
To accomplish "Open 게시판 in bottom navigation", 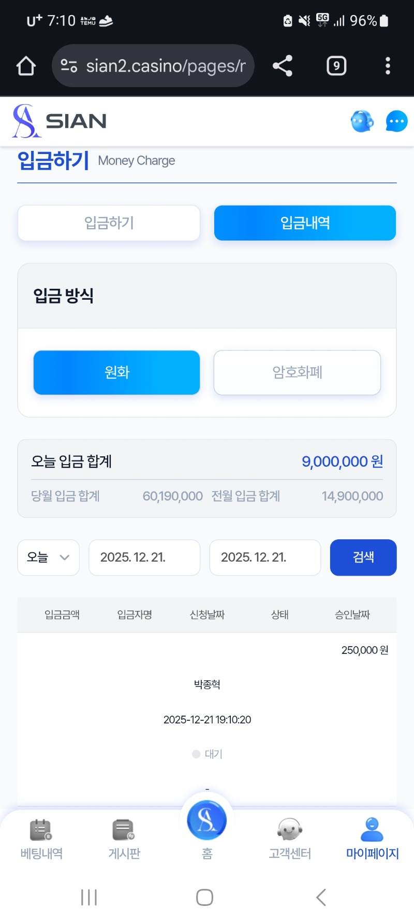I will [124, 839].
